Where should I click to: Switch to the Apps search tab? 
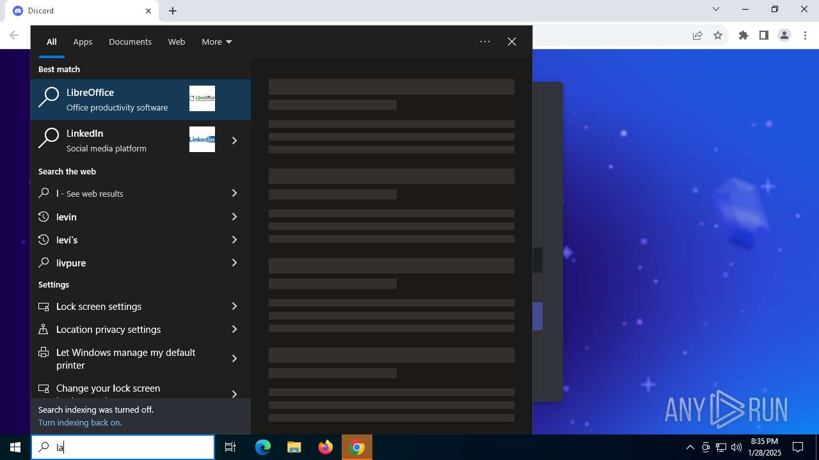point(83,42)
